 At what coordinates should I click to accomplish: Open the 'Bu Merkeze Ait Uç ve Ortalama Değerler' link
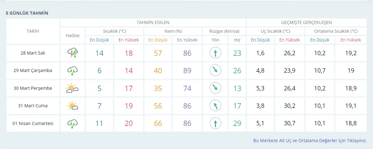(310, 141)
